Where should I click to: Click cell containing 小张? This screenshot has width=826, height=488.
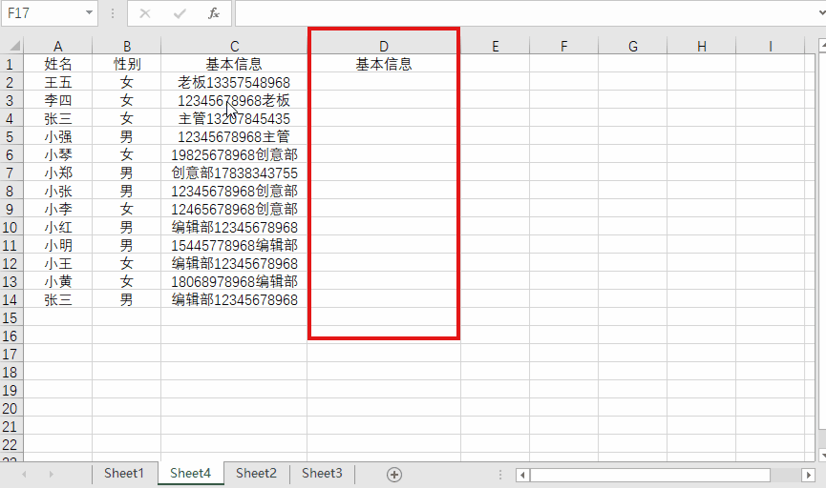tap(58, 191)
